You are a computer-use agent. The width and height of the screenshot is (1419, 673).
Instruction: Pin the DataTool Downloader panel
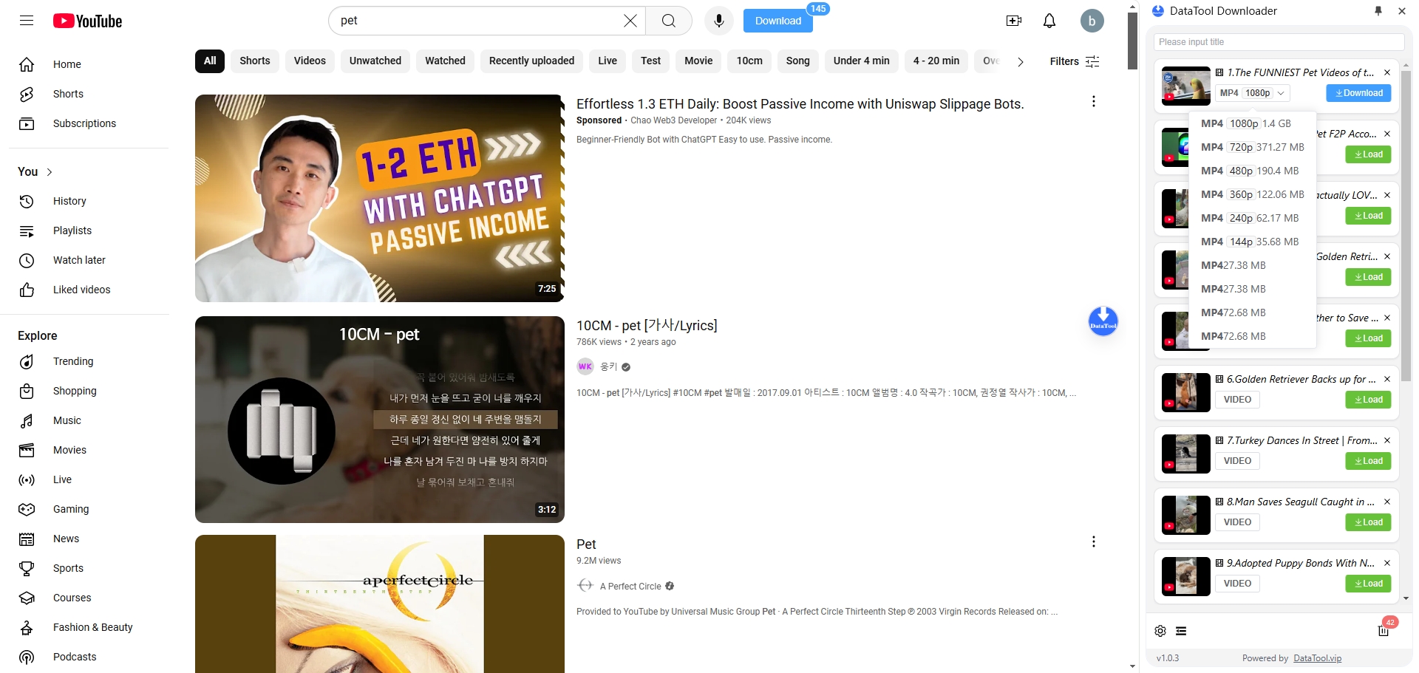[x=1378, y=11]
